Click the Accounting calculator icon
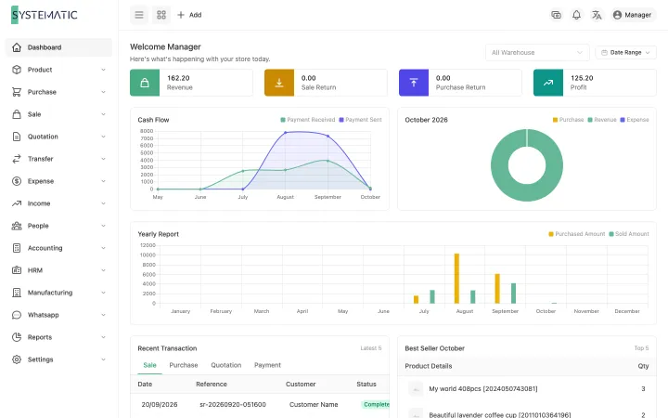Viewport: 668px width, 418px height. (x=17, y=248)
